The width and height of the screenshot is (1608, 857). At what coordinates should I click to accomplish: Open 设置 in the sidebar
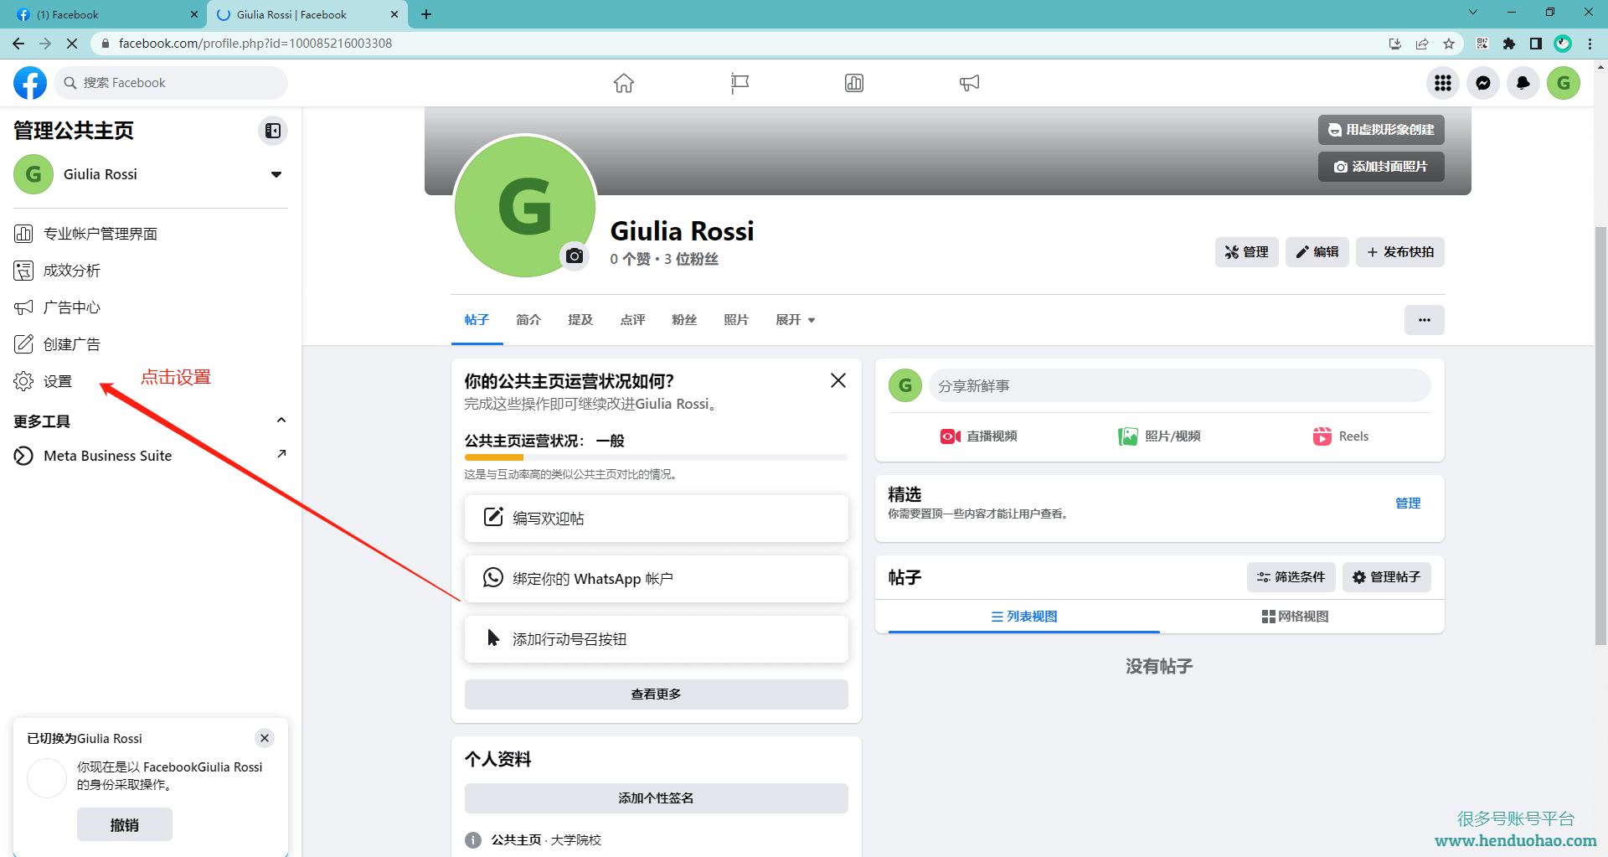tap(151, 381)
